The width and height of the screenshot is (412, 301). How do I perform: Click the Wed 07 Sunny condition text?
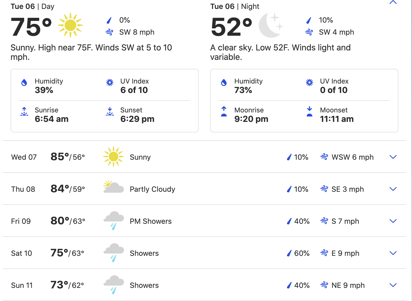pos(140,157)
